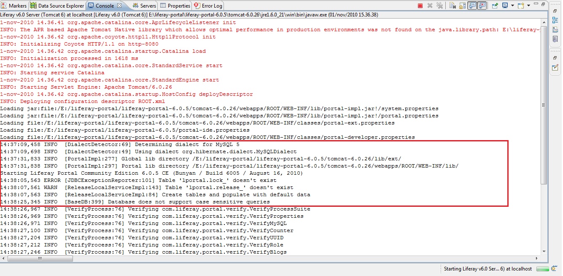The width and height of the screenshot is (563, 276).
Task: Click the 'Initialization processed in 1618 ms' line
Action: tap(69, 58)
